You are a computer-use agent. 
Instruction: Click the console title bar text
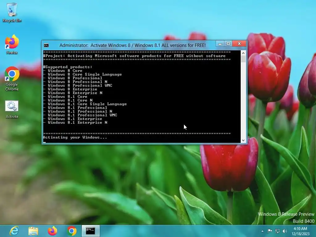pyautogui.click(x=132, y=45)
